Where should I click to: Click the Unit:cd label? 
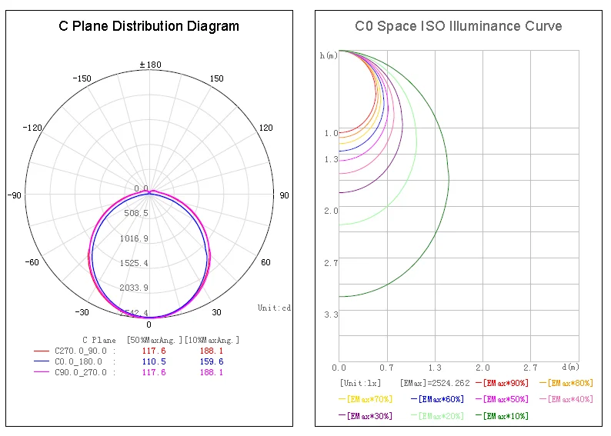point(274,308)
